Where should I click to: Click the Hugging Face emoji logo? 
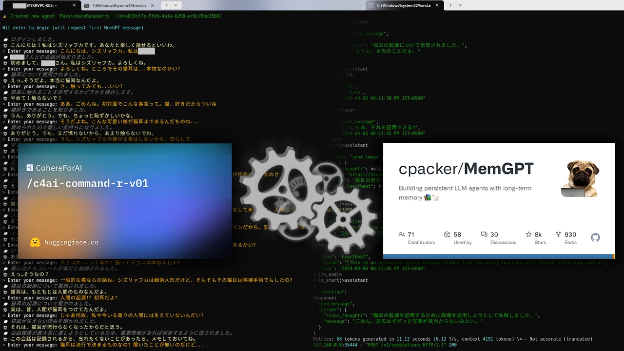coord(35,242)
